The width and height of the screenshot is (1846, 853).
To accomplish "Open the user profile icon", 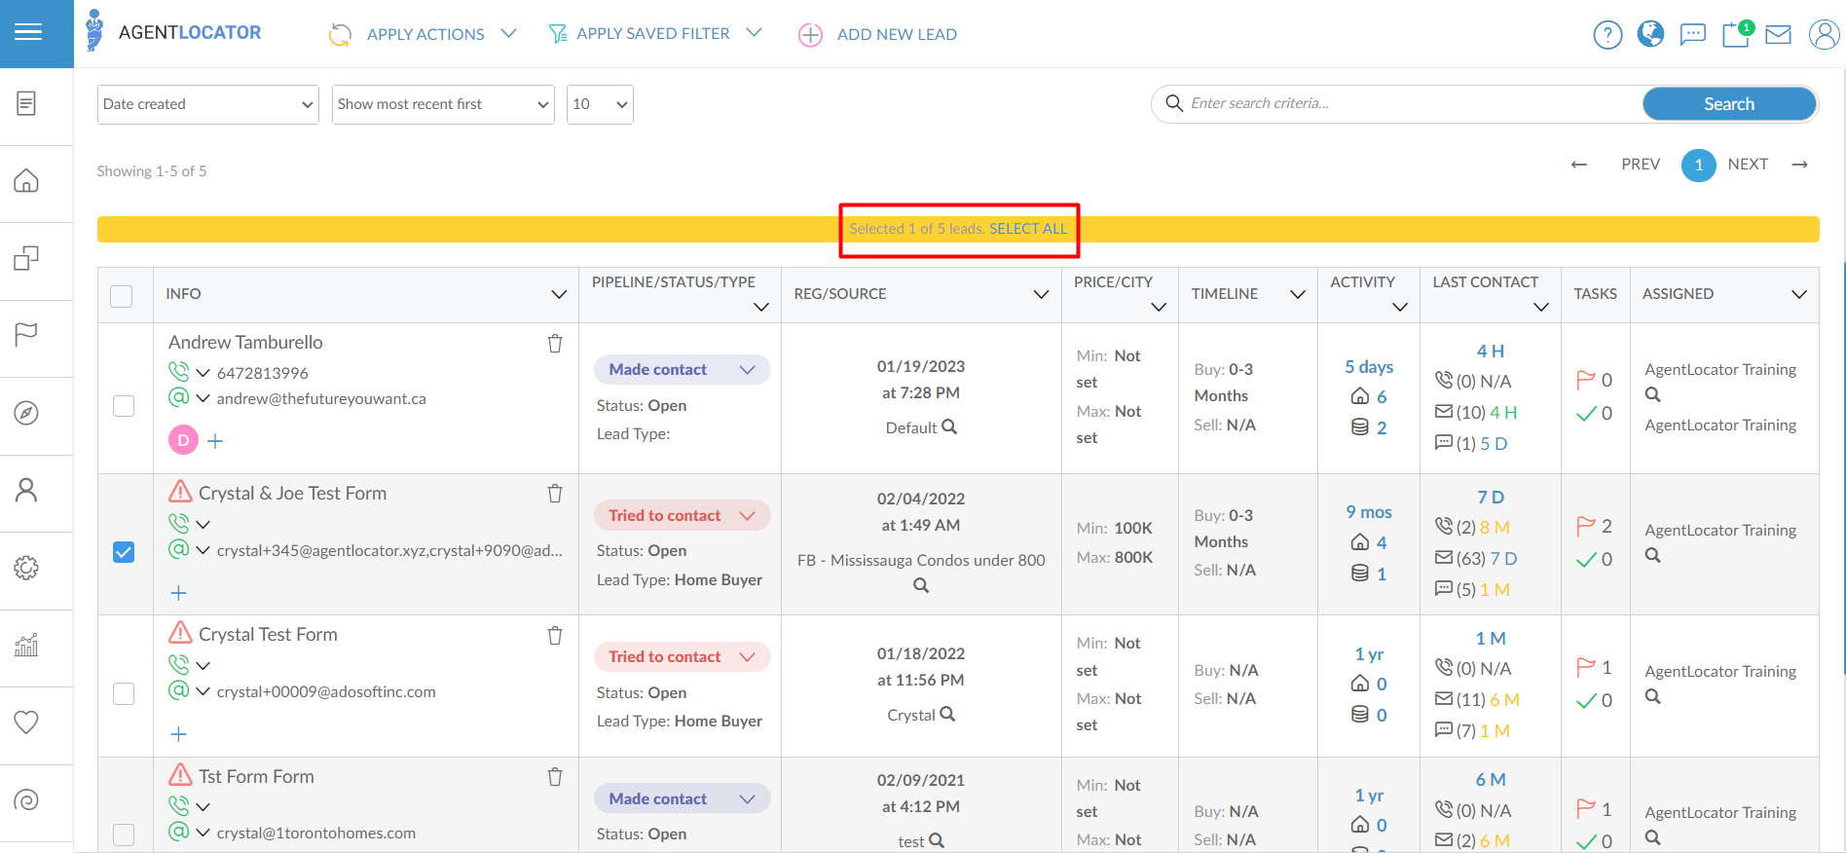I will [x=1824, y=34].
